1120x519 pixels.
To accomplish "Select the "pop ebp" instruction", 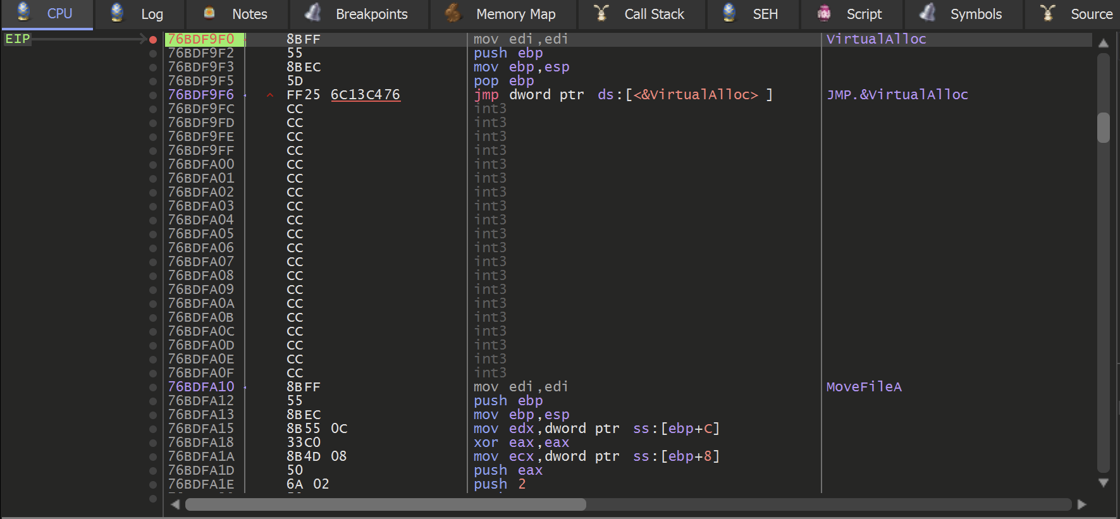I will point(504,81).
